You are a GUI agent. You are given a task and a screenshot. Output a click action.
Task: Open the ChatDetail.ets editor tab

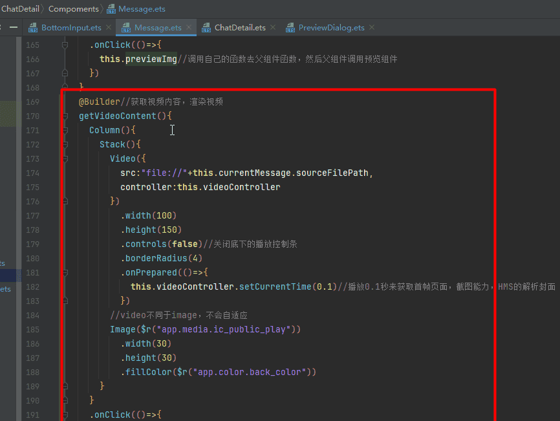[239, 28]
